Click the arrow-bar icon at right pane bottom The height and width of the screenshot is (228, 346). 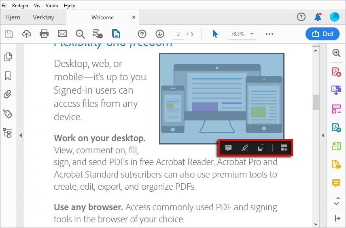tap(337, 218)
